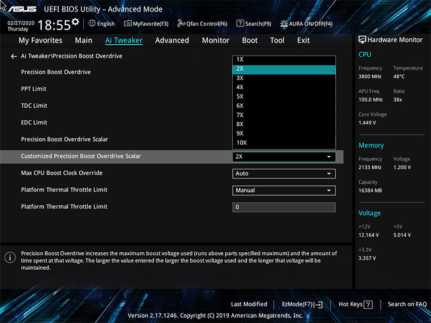Screen dimensions: 431x323
Task: Click Memory capacity 16384 MB value
Action: (370, 191)
